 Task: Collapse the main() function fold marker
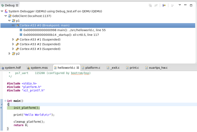point(5,101)
